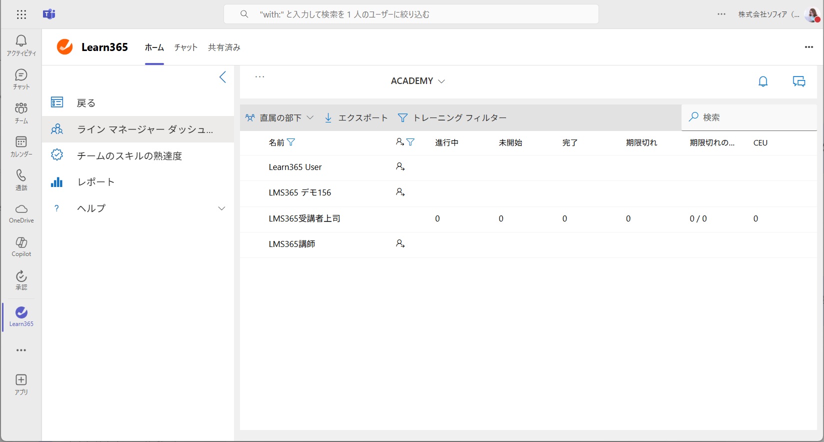Expand the ヘルプ menu chevron

[x=221, y=208]
